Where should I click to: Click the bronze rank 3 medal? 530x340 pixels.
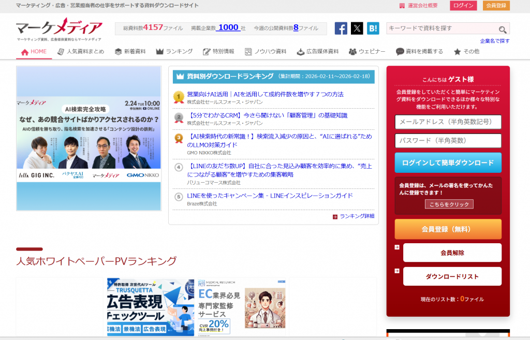pyautogui.click(x=179, y=139)
